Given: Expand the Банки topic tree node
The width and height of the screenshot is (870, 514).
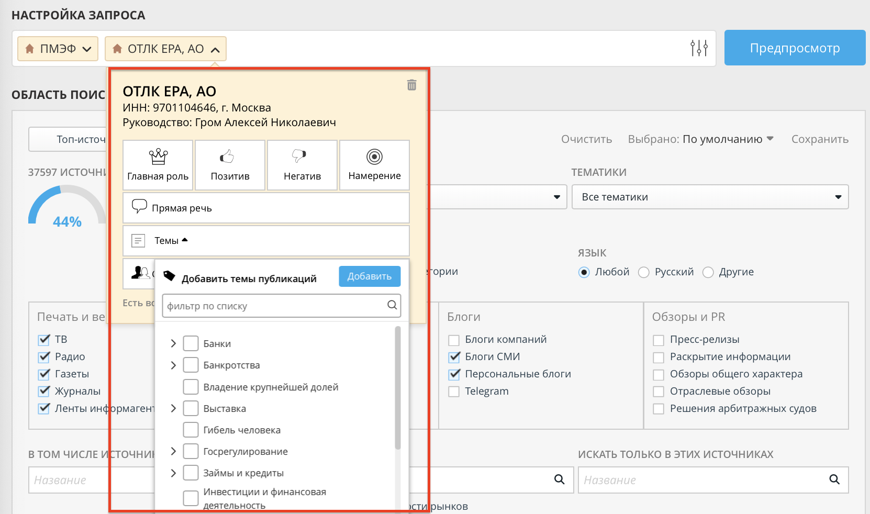Looking at the screenshot, I should tap(173, 344).
